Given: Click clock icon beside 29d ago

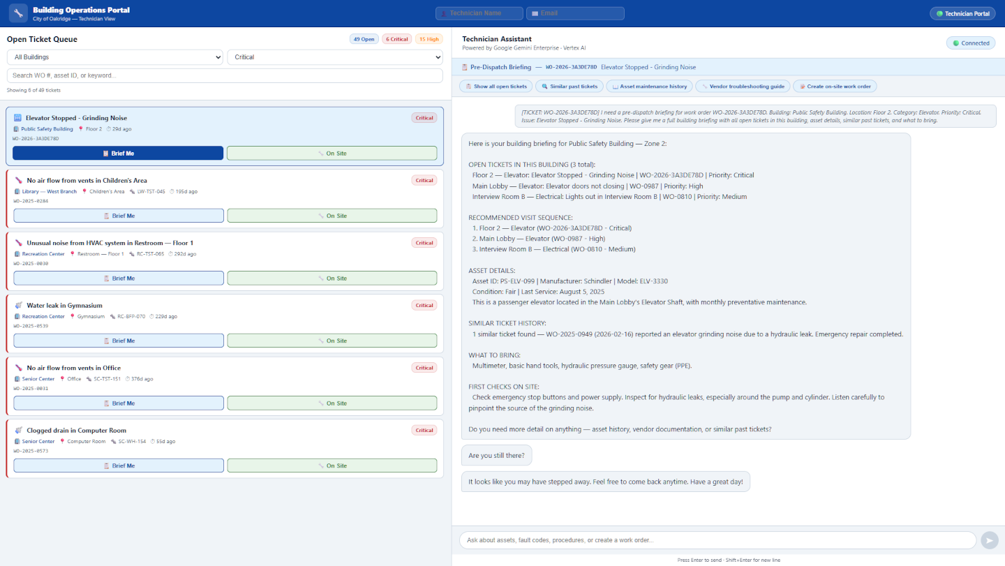Looking at the screenshot, I should click(x=109, y=129).
